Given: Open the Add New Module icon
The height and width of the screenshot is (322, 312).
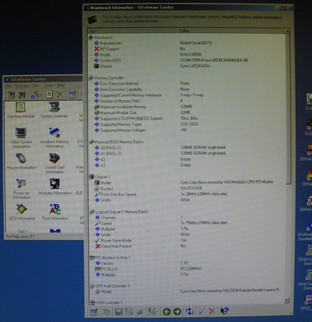Looking at the screenshot, I should [x=21, y=110].
